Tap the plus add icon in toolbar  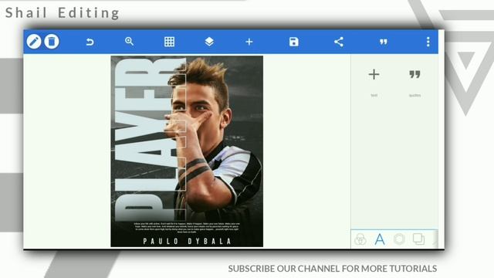pos(249,42)
